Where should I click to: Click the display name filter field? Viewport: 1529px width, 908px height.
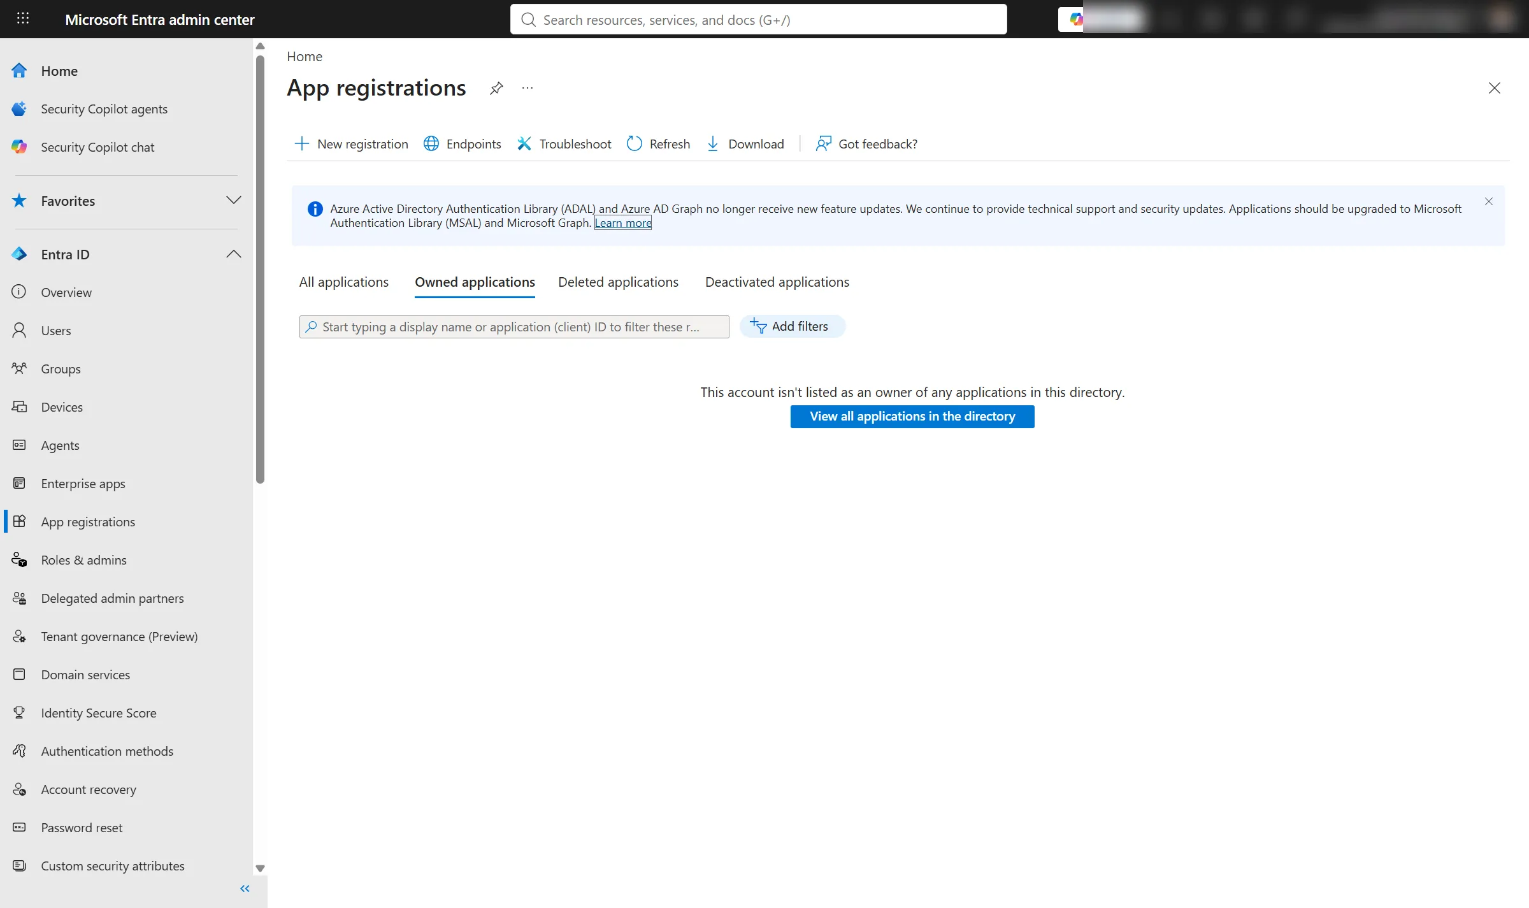pos(514,327)
